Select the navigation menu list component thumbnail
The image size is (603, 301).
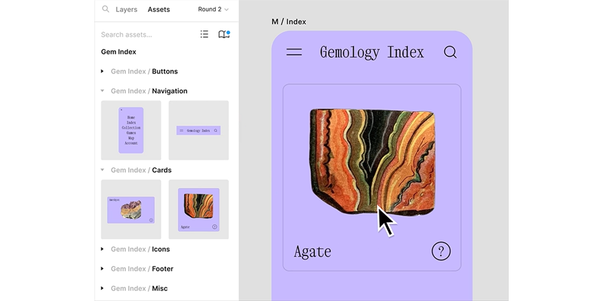[131, 130]
